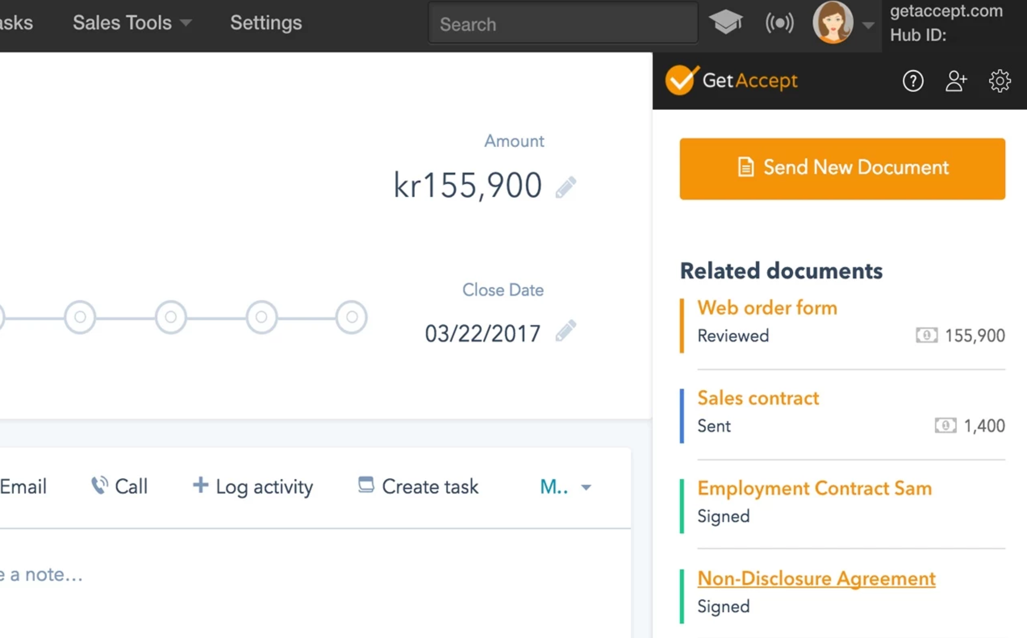Expand the account menu arrow beside avatar
This screenshot has width=1027, height=638.
(868, 25)
